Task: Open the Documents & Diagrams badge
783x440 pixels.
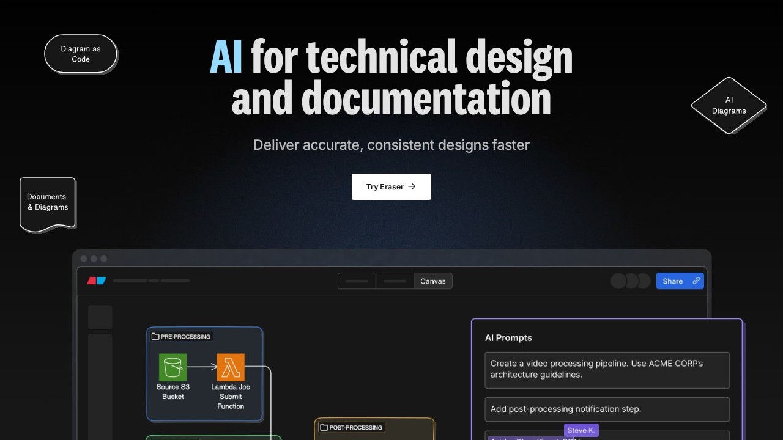Action: point(48,203)
